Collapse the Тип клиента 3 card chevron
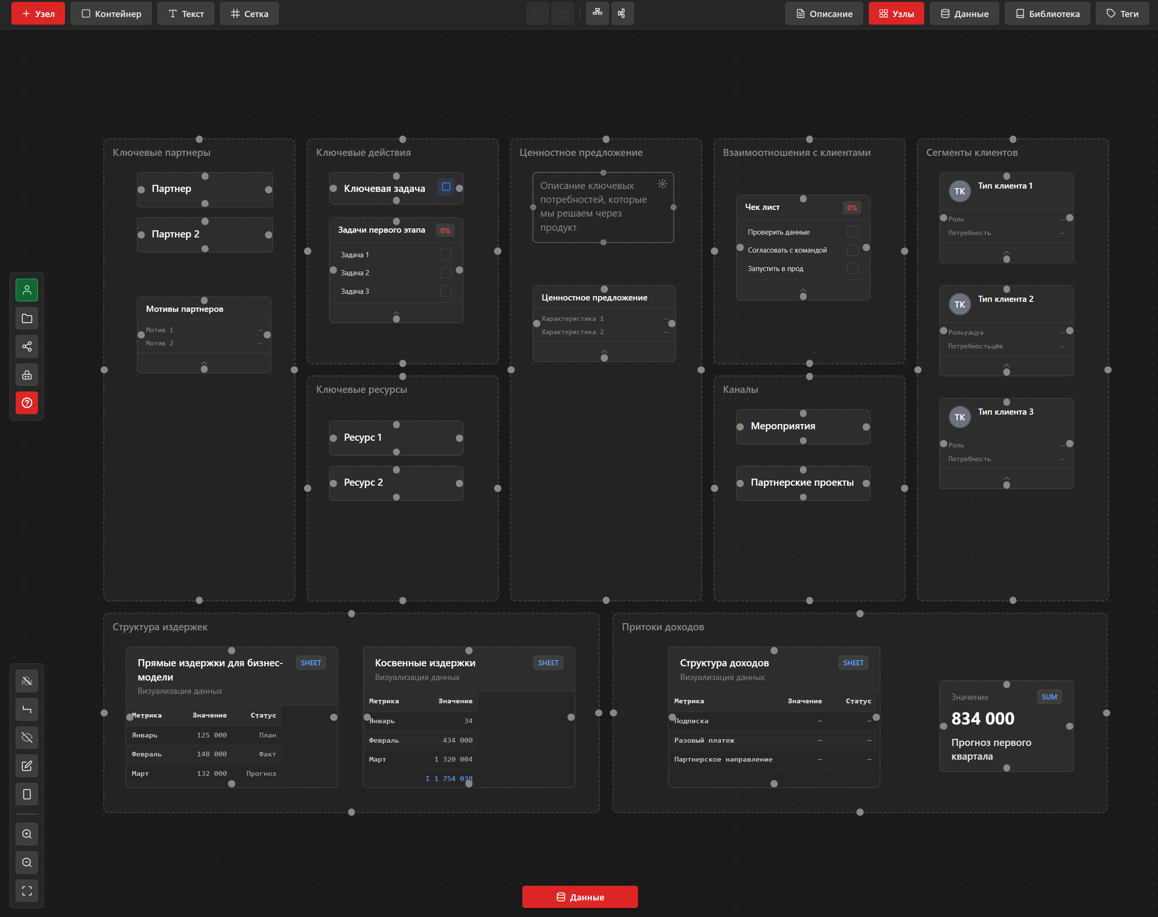 tap(1007, 479)
